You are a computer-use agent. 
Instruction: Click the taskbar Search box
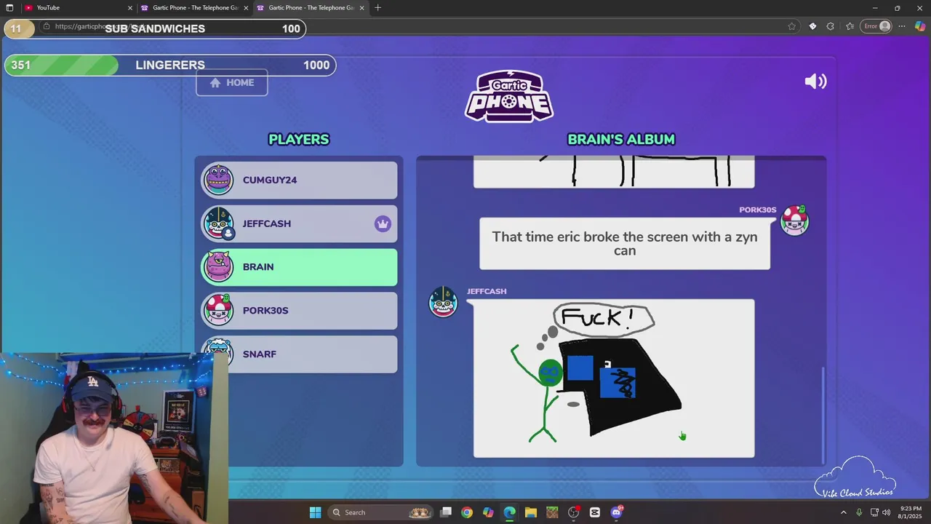379,512
